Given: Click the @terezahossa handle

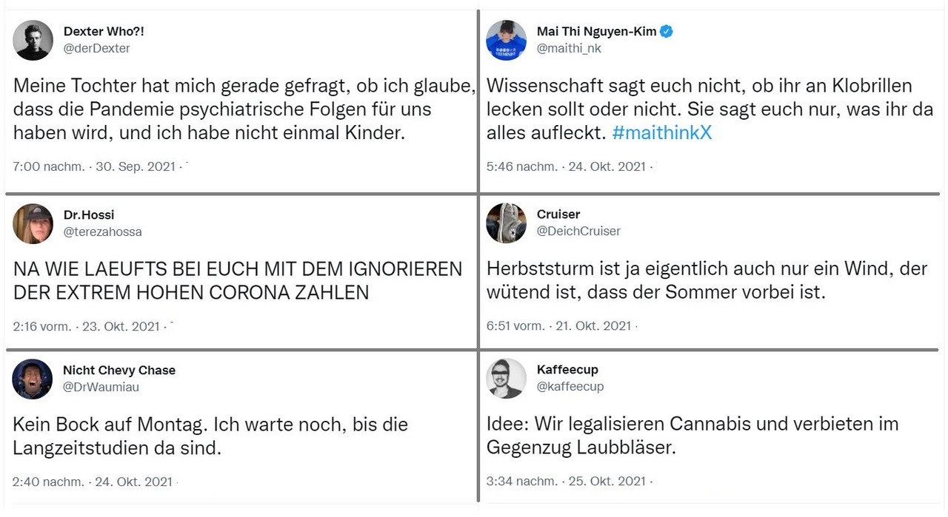Looking at the screenshot, I should point(103,232).
